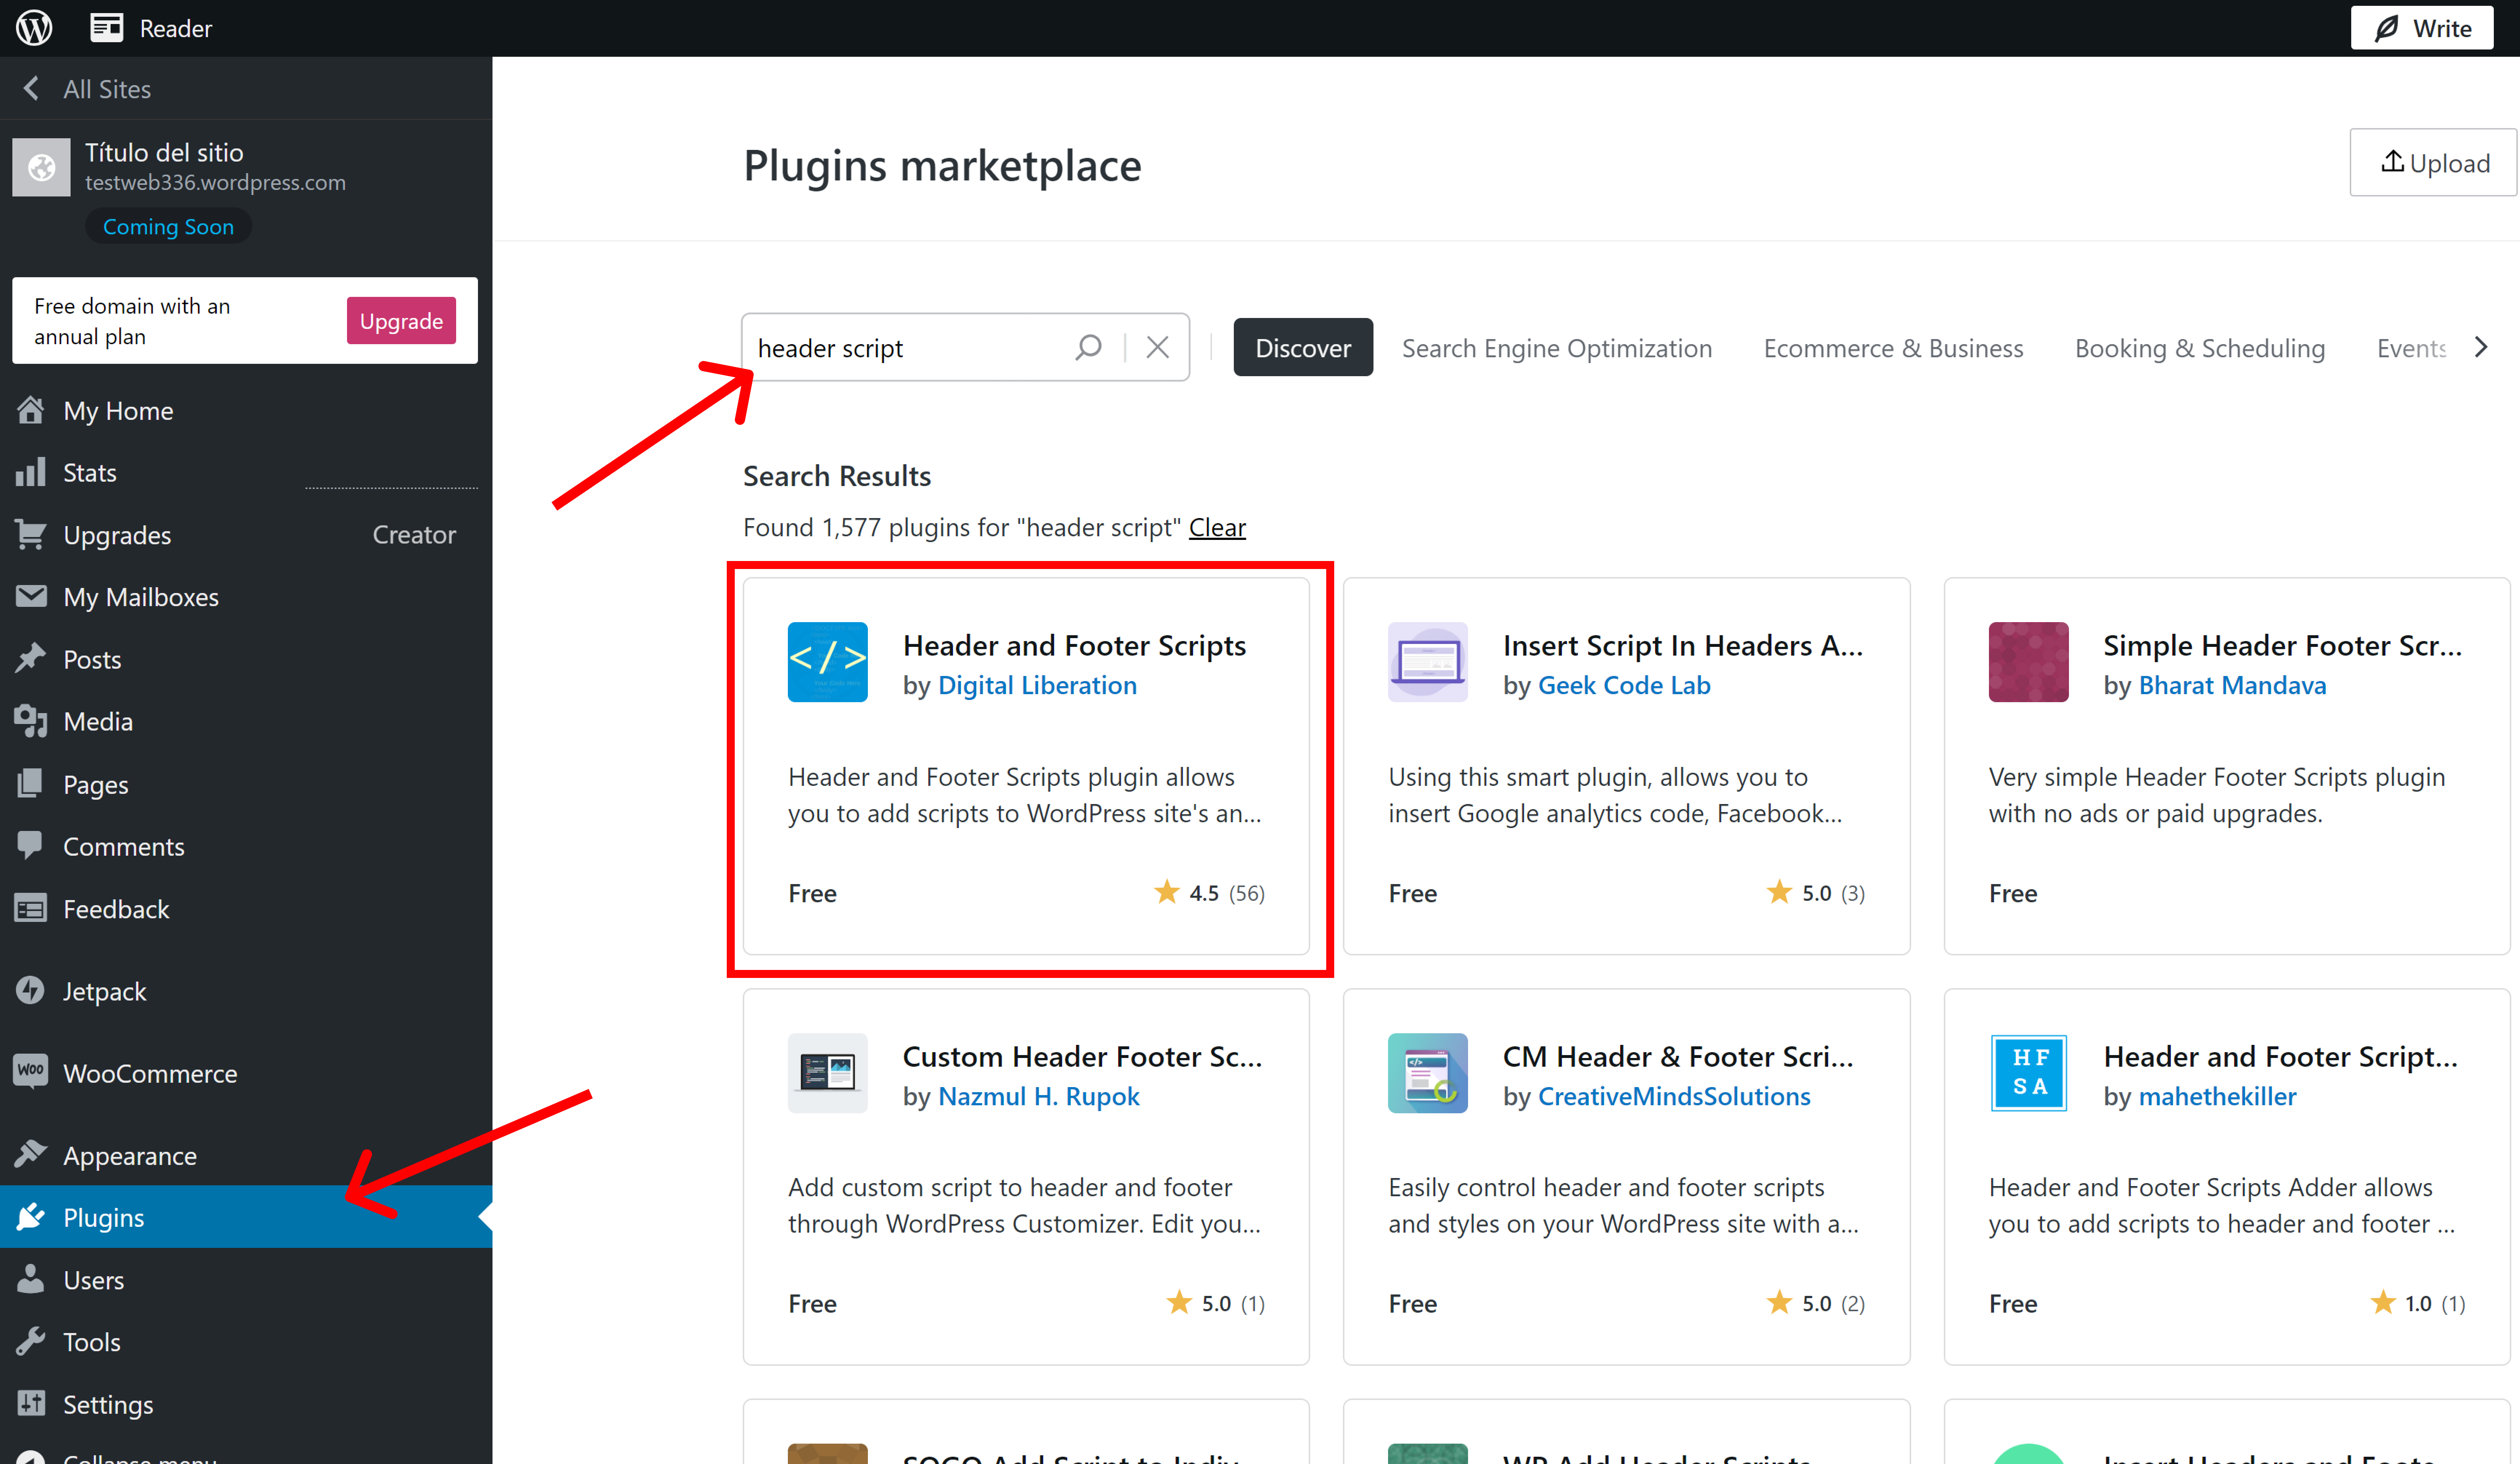Clear the header script search results
Viewport: 2520px width, 1464px height.
(1217, 527)
